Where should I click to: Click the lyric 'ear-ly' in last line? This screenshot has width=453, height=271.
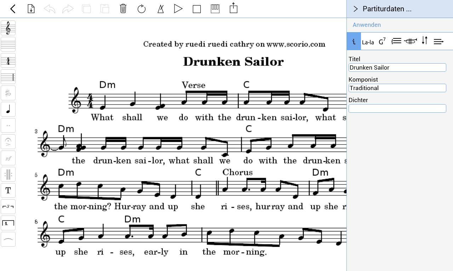(x=156, y=252)
